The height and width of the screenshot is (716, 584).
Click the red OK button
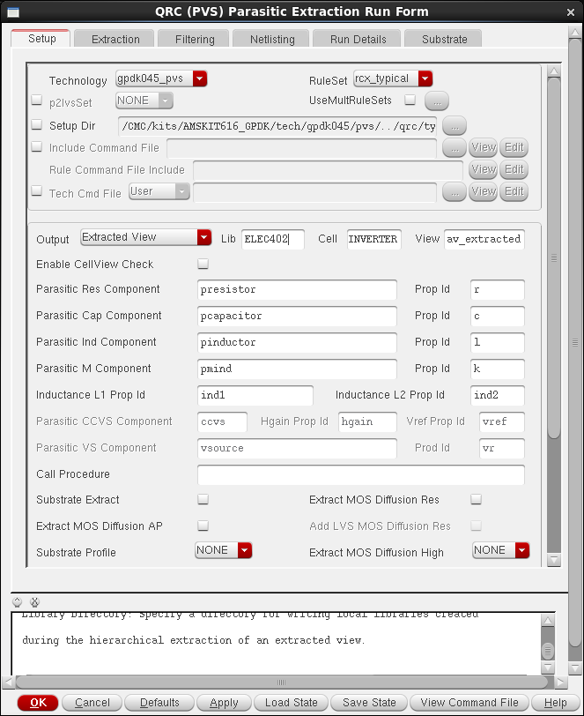(38, 702)
